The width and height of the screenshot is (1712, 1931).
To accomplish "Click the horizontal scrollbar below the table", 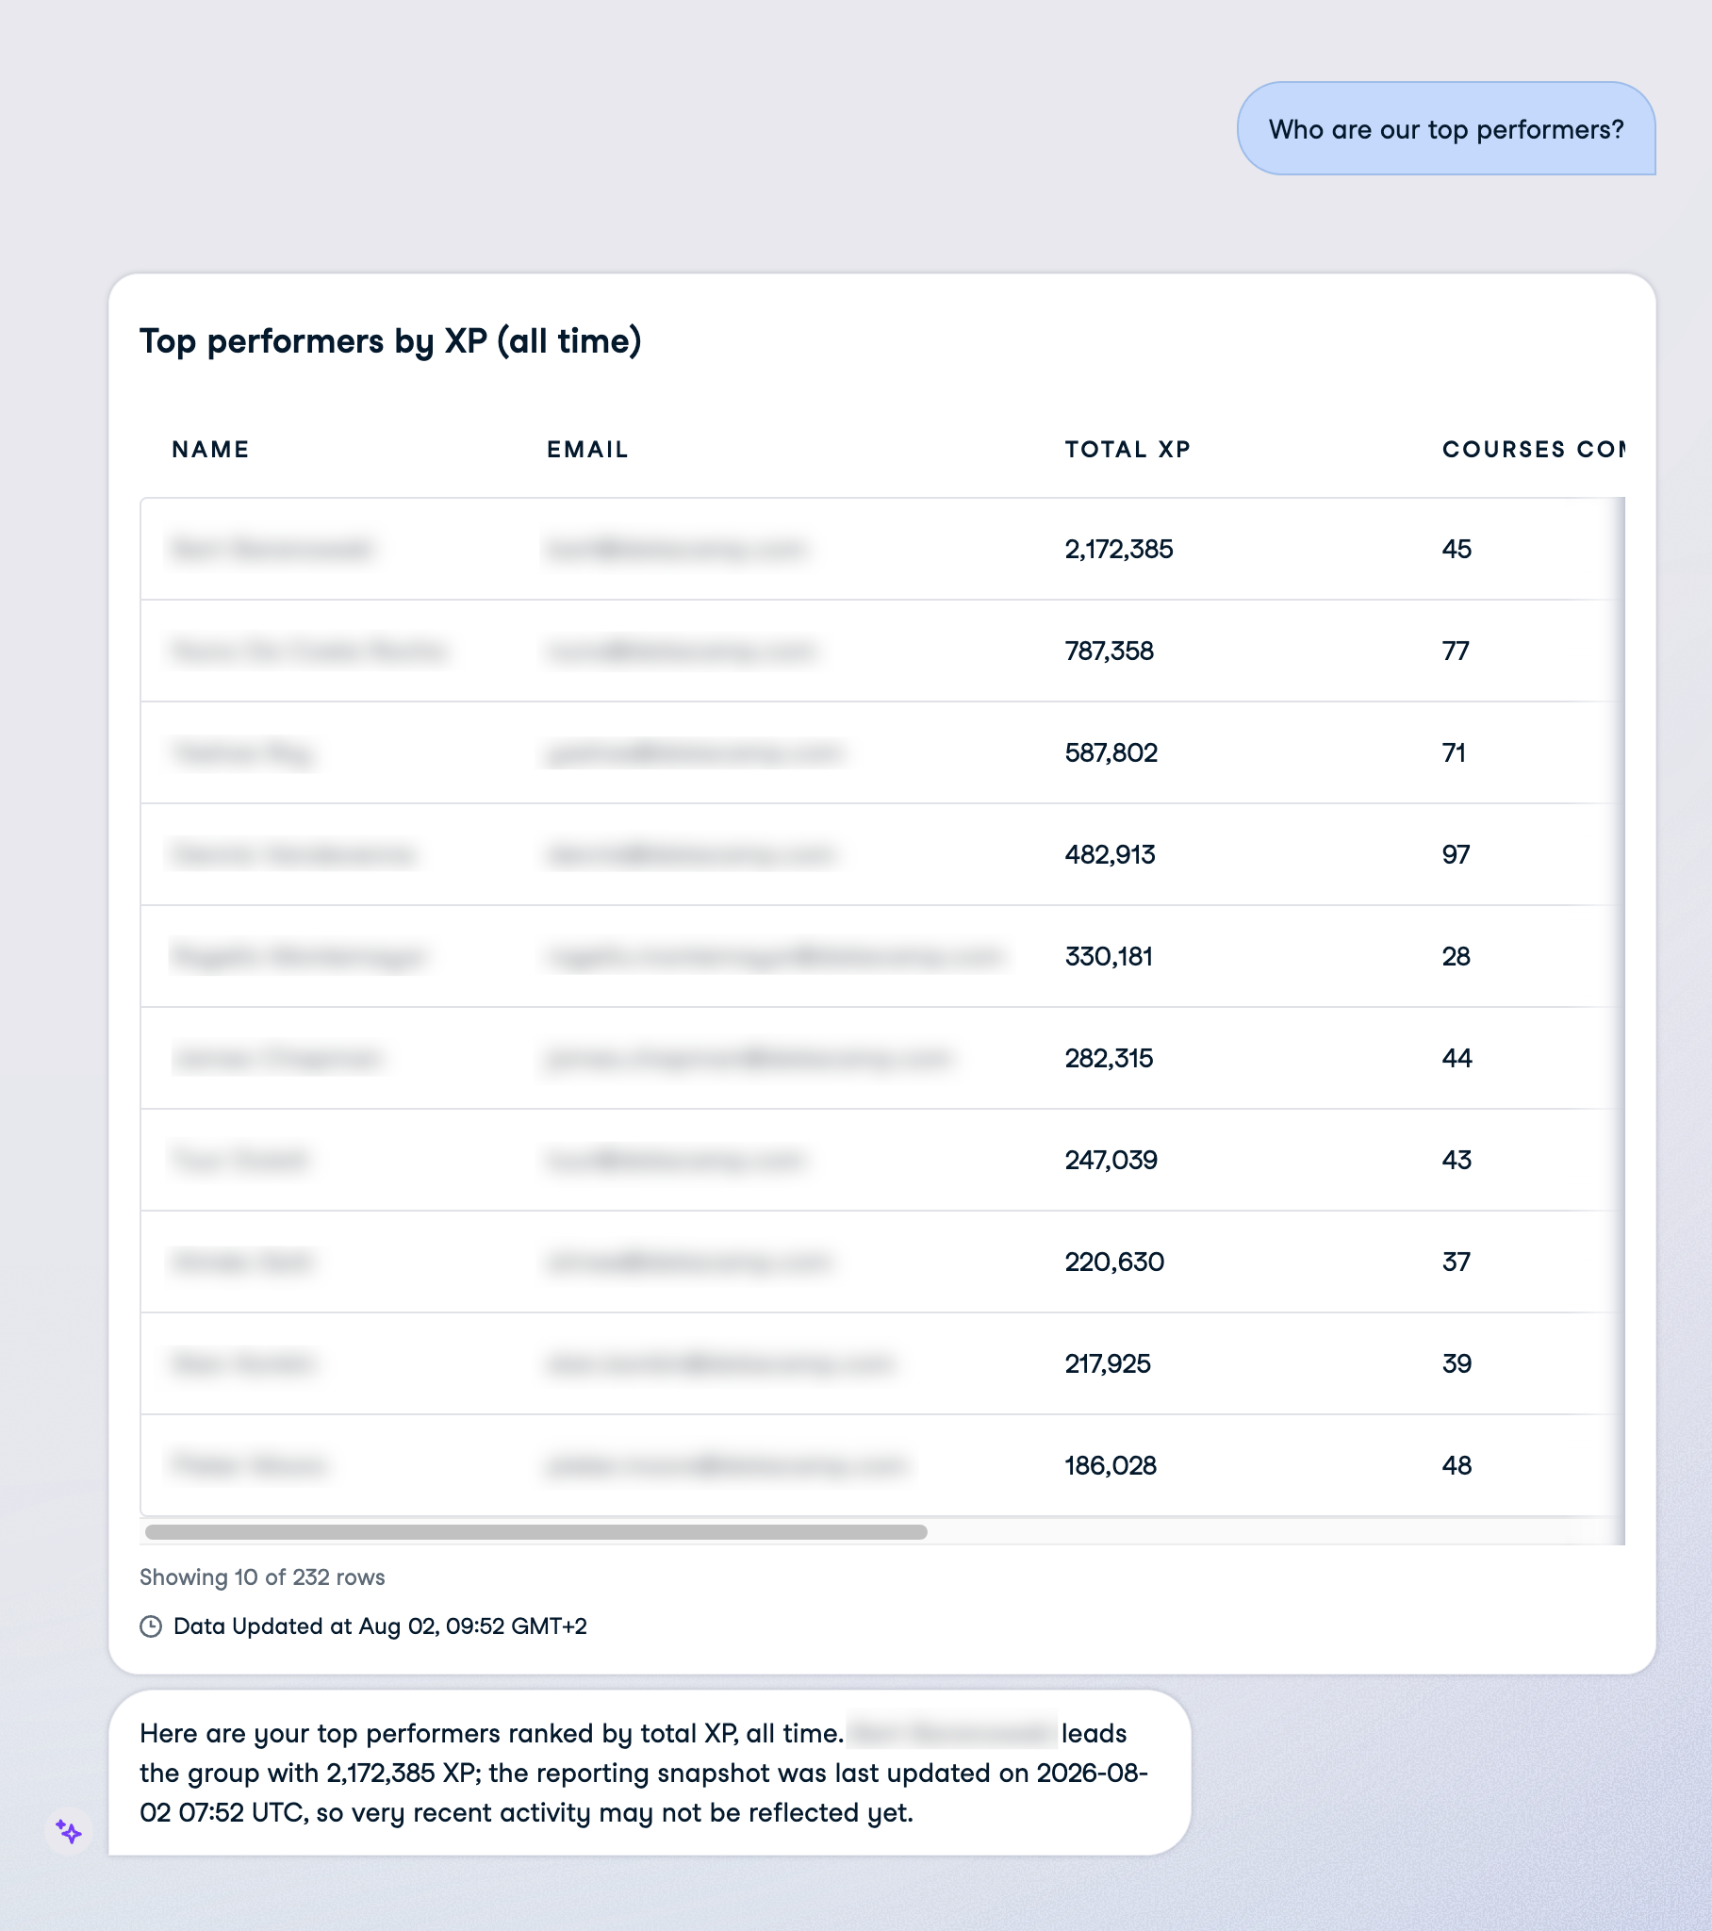I will (535, 1531).
